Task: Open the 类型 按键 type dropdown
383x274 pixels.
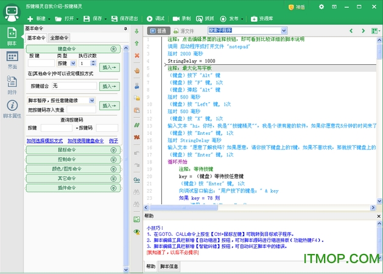Action: pos(73,63)
